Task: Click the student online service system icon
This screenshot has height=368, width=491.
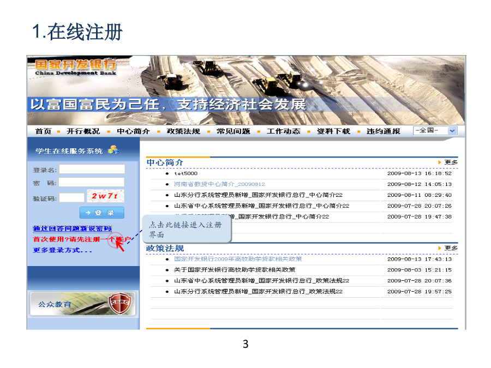Action: click(x=113, y=150)
